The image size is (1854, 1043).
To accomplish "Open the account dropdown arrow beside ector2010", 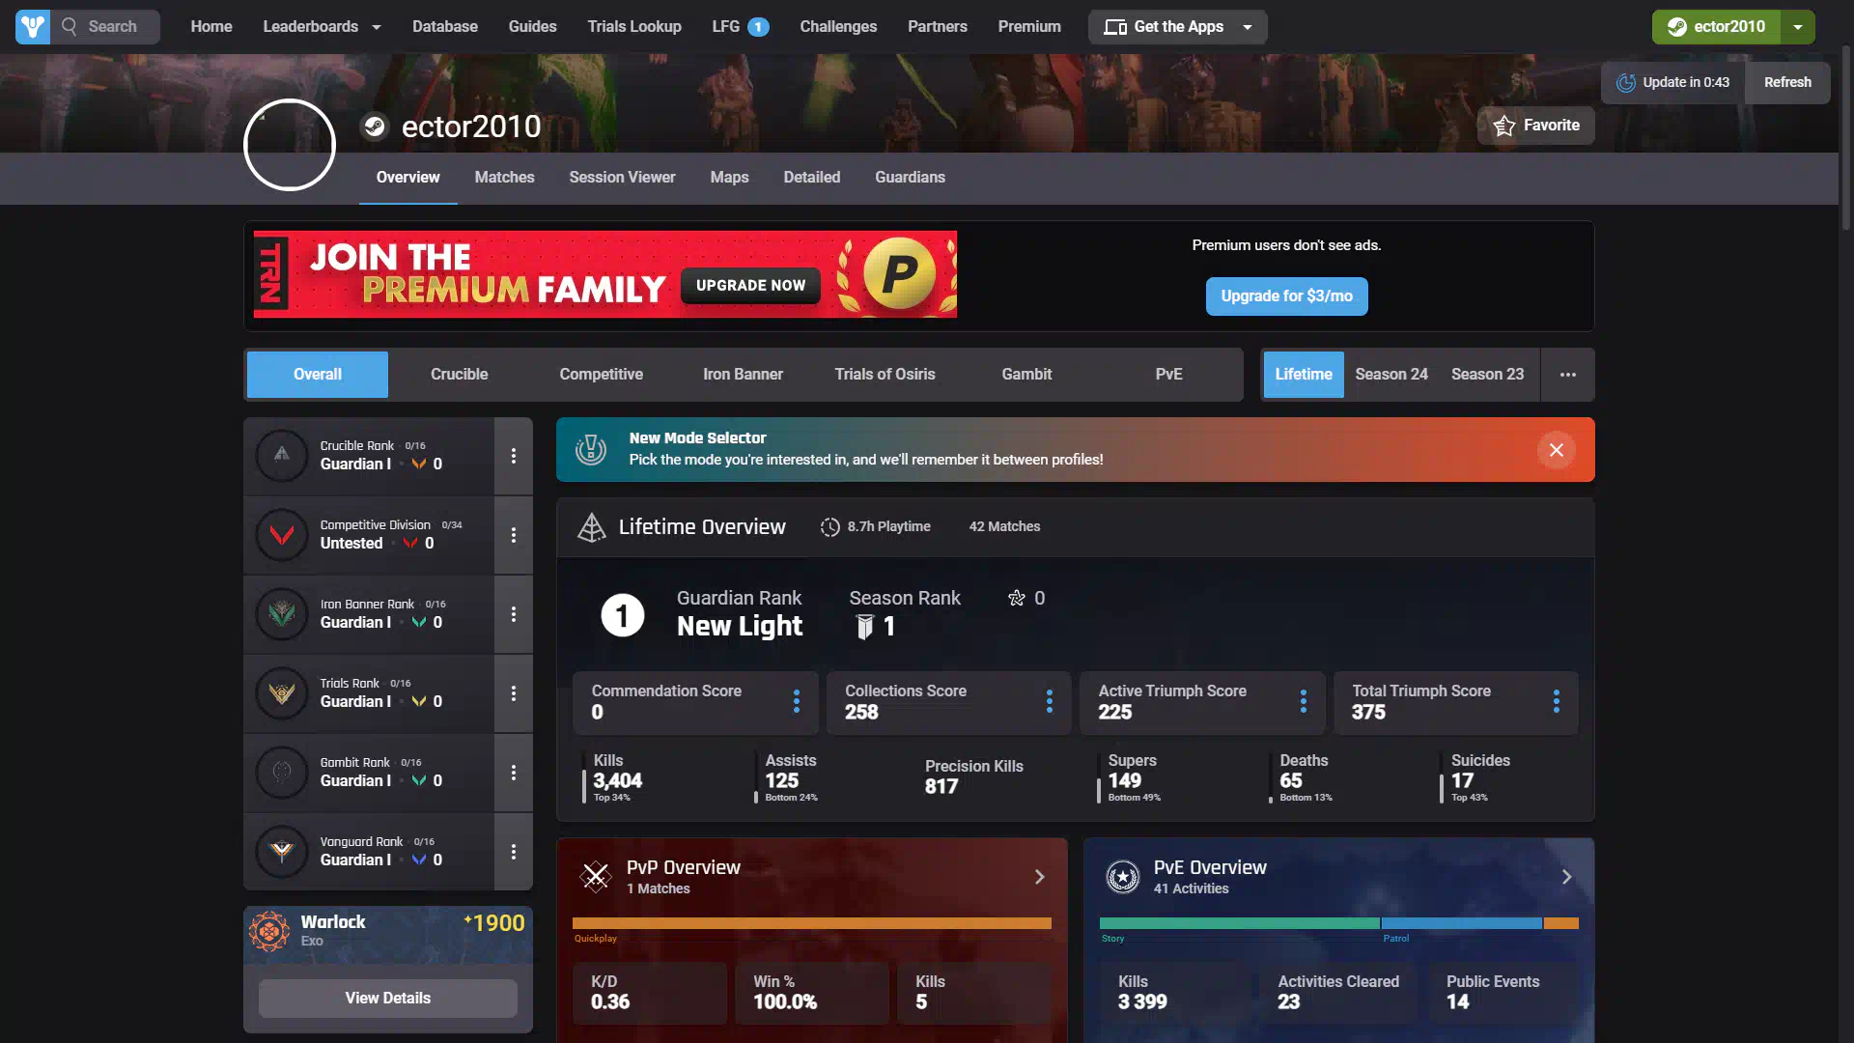I will coord(1798,27).
